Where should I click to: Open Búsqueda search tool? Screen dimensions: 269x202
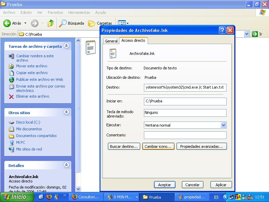[x=71, y=23]
